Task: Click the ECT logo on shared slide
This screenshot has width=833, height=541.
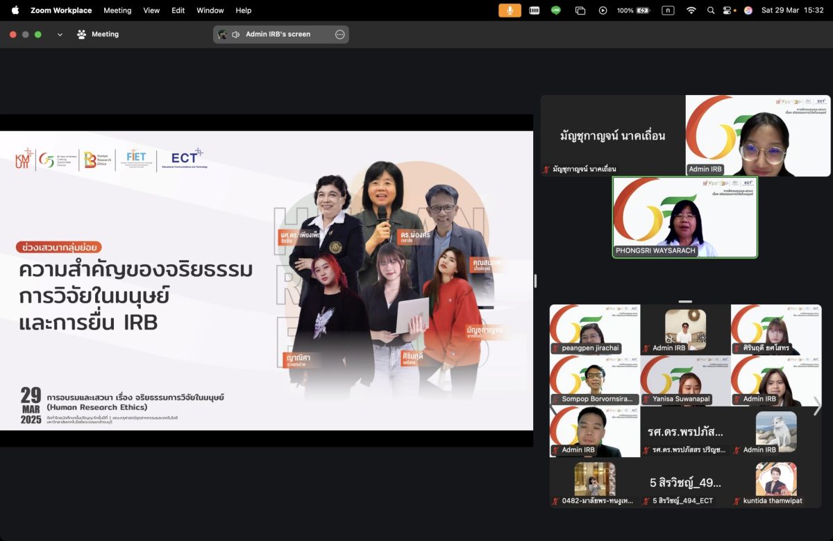Action: point(186,159)
